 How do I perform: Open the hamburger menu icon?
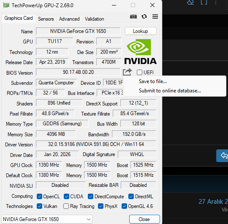tap(155, 16)
